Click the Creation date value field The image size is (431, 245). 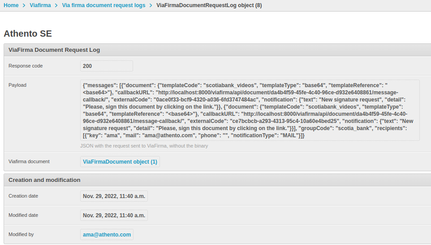click(x=114, y=196)
